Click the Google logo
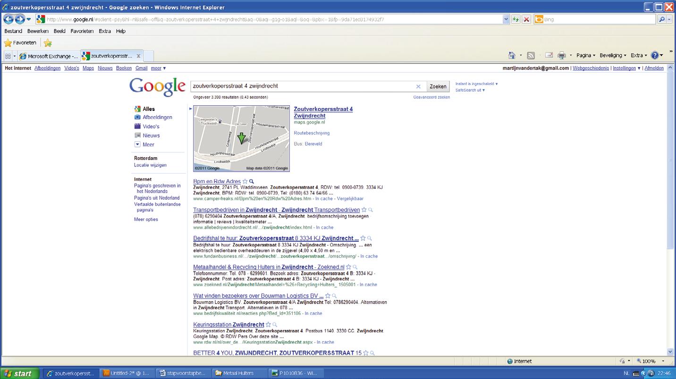Screen dimensions: 676x379 tap(157, 87)
